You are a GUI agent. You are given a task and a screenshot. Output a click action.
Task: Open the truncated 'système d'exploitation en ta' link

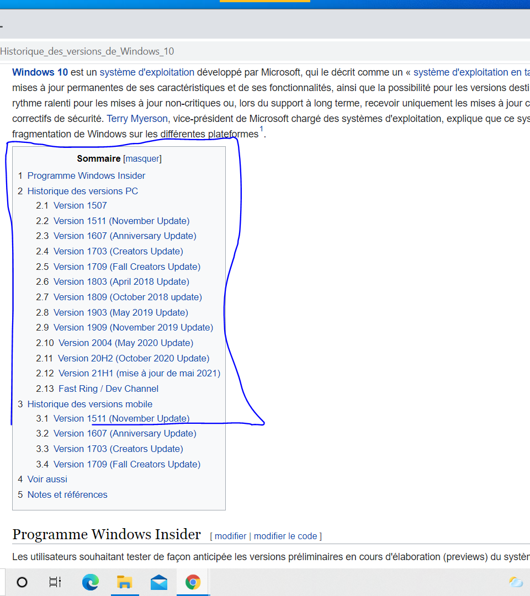coord(471,72)
